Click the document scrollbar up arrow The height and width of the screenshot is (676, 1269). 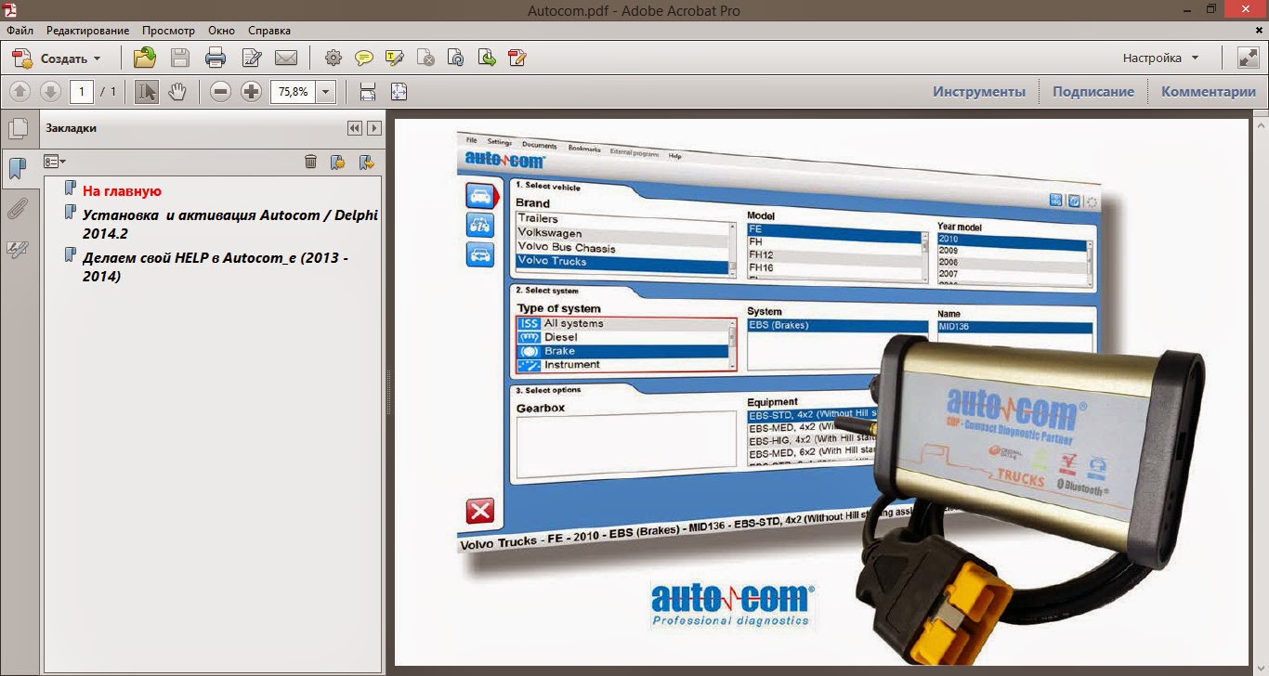point(1261,125)
